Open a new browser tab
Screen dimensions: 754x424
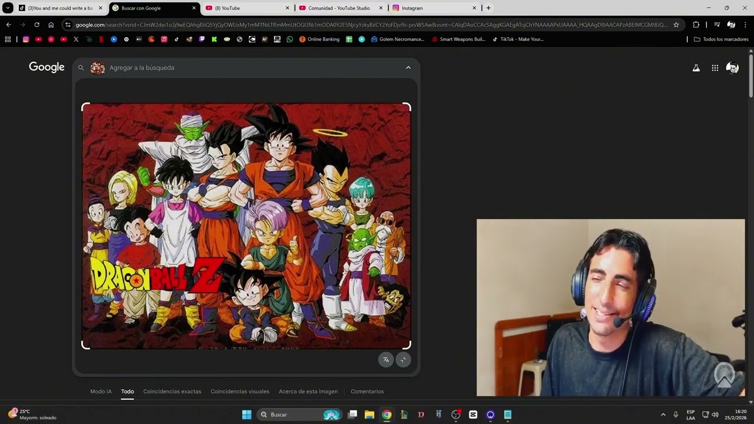[488, 8]
